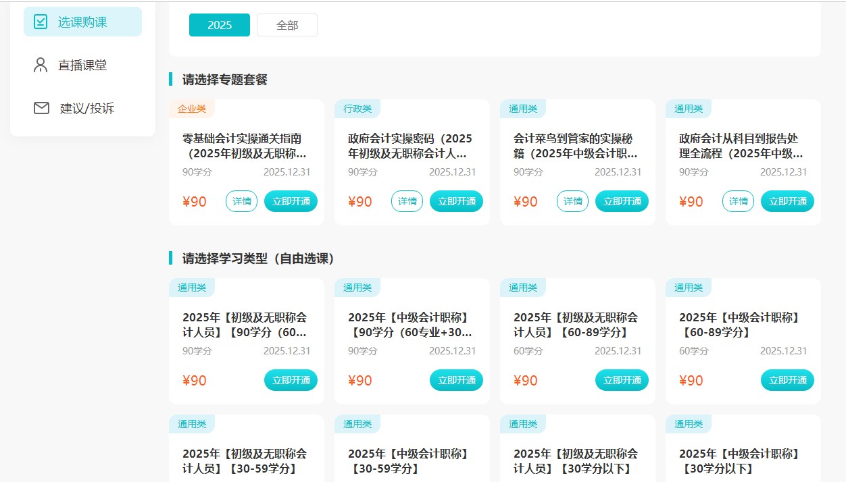Open the 建议/投诉 sidebar menu
Screen dimensions: 846x482
click(82, 108)
